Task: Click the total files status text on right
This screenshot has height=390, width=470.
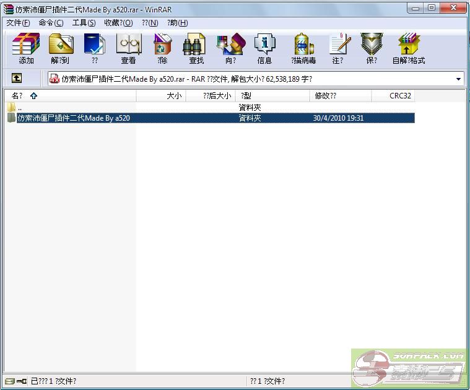Action: point(268,381)
